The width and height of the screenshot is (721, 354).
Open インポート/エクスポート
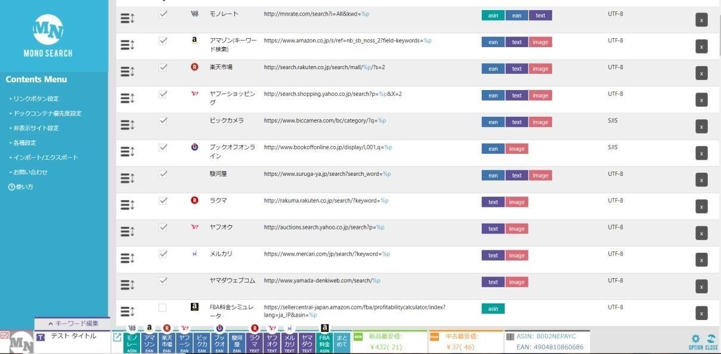[x=45, y=157]
